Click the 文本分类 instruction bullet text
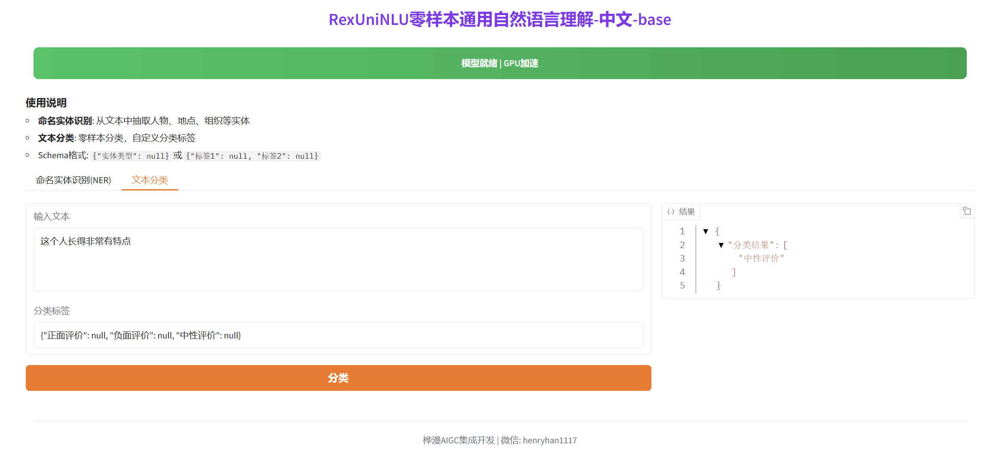This screenshot has width=999, height=476. coord(117,138)
